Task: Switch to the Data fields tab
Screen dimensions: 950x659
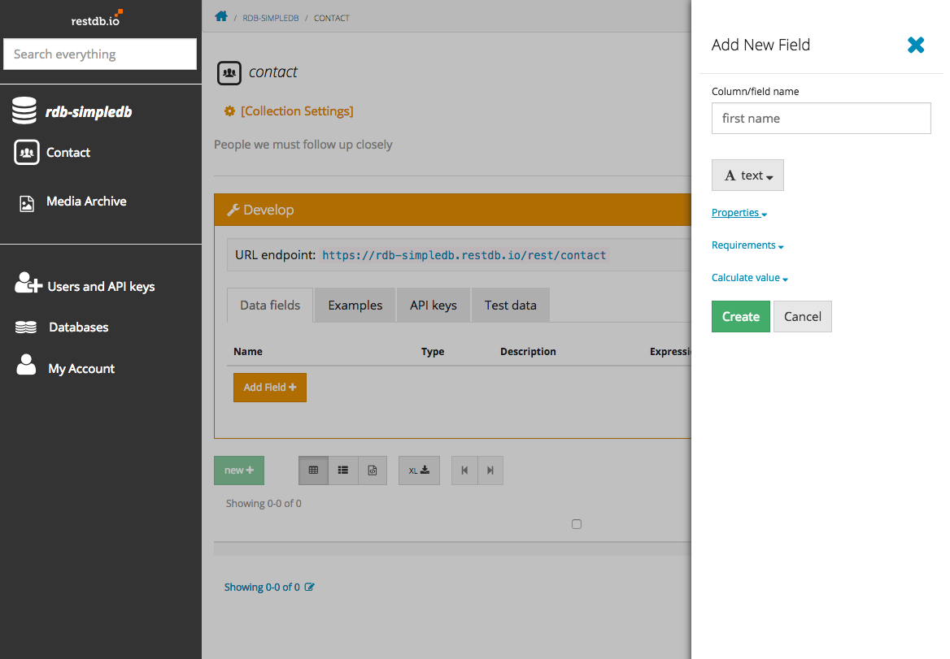Action: click(270, 305)
